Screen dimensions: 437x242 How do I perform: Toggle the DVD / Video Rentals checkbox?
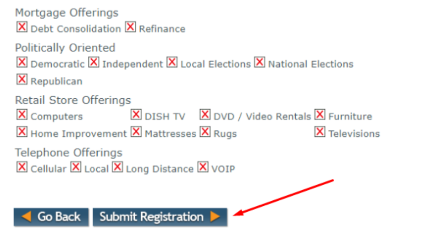click(x=205, y=115)
